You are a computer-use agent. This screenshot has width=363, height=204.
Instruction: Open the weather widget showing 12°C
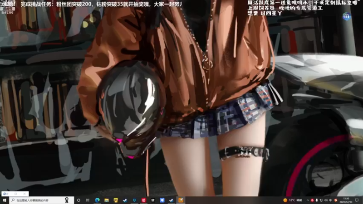click(293, 200)
